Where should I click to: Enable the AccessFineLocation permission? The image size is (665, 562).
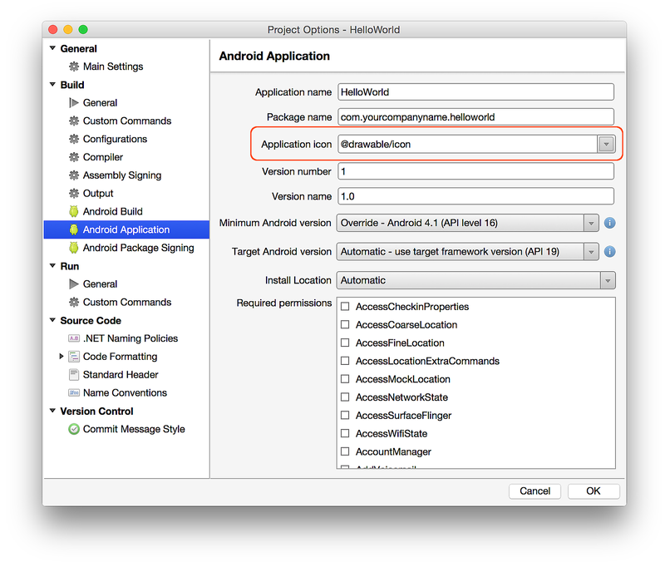click(346, 343)
